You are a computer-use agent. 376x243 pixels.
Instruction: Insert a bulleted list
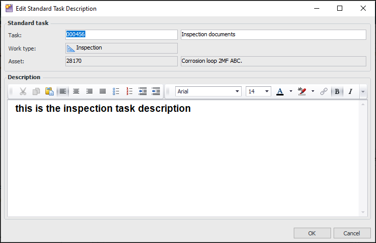coord(116,91)
